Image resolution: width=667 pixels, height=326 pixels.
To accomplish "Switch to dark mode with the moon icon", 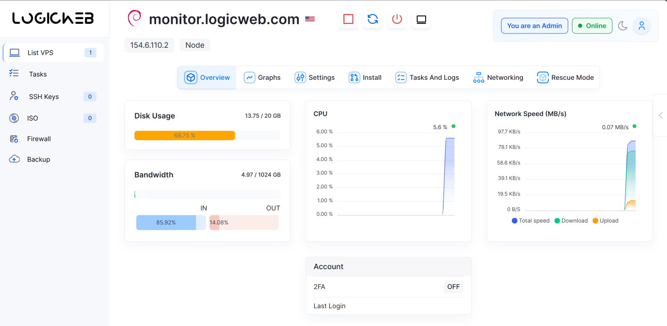I will coord(623,26).
